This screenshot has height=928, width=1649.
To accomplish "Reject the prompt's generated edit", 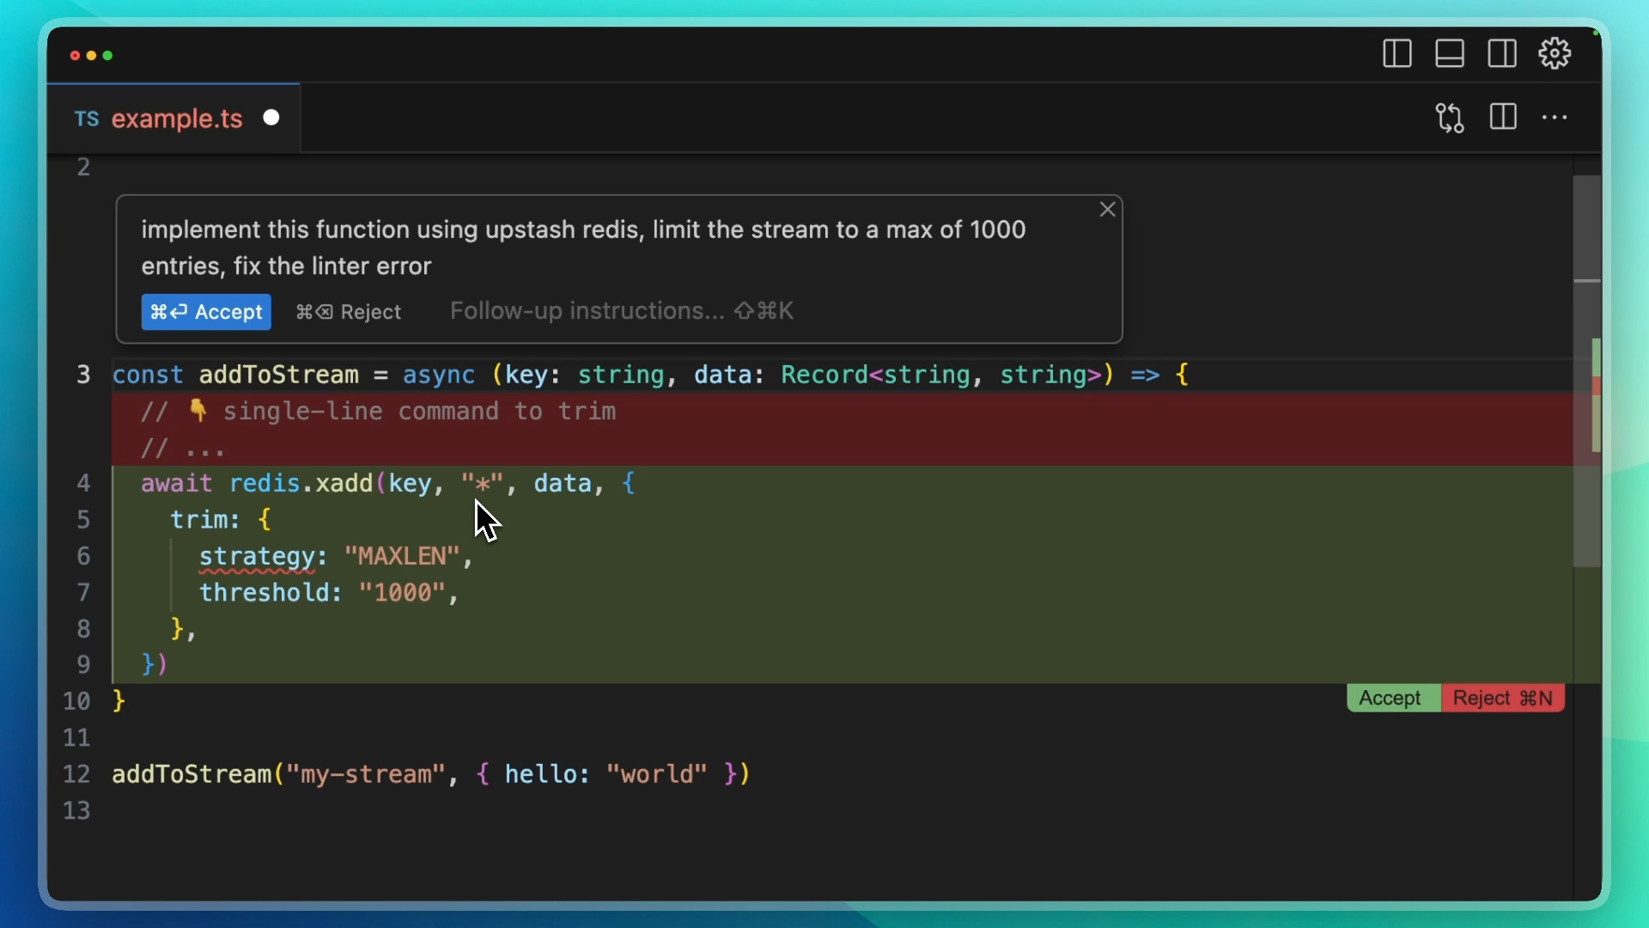I will pos(349,312).
